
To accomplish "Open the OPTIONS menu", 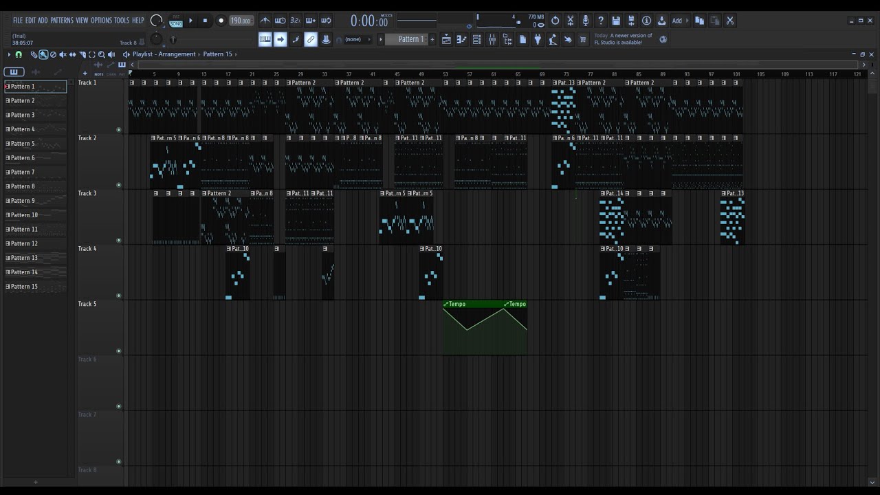I will [101, 20].
